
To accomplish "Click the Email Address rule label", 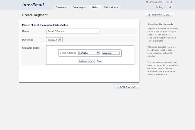I will click(x=68, y=53).
